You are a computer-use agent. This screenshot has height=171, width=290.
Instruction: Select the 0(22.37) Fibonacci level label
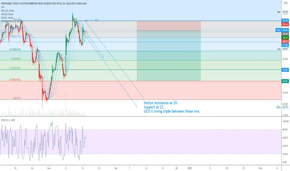tap(17, 98)
